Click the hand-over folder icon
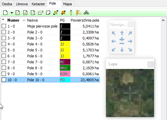Image resolution: width=167 pixels, height=120 pixels. [41, 13]
